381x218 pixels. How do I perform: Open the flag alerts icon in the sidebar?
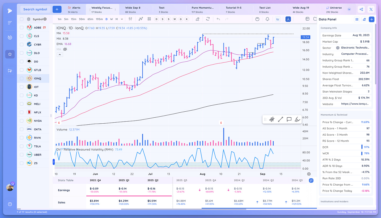10,71
